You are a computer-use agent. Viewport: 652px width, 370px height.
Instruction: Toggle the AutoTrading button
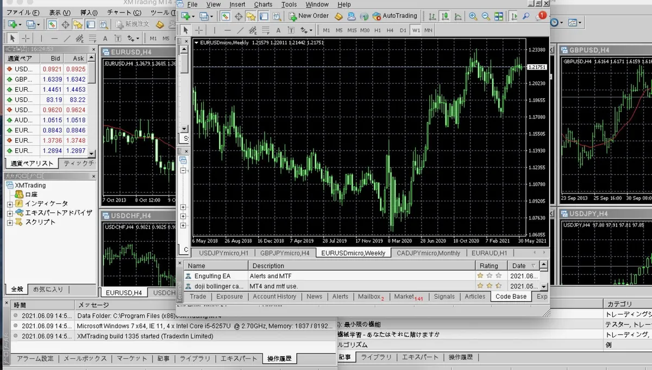394,16
